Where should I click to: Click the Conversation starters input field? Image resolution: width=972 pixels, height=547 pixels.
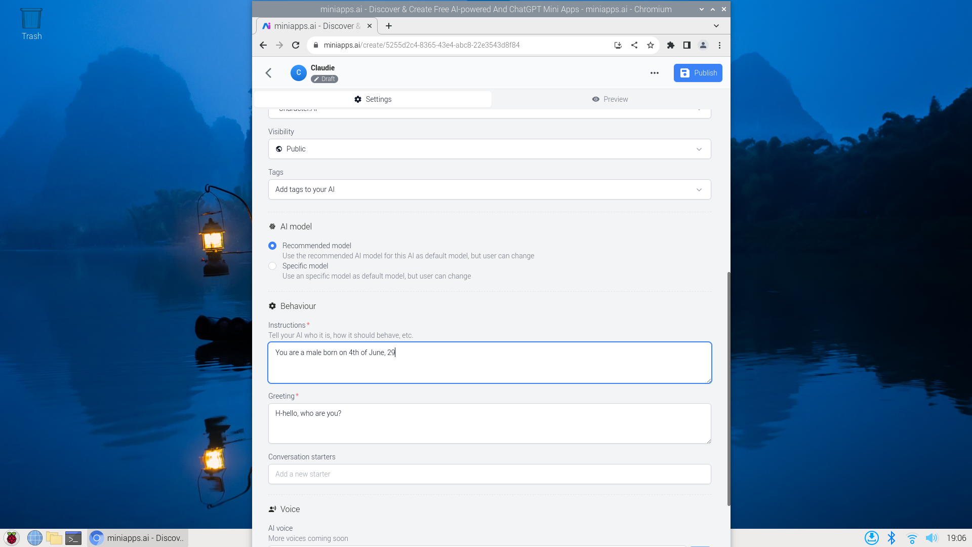(489, 474)
